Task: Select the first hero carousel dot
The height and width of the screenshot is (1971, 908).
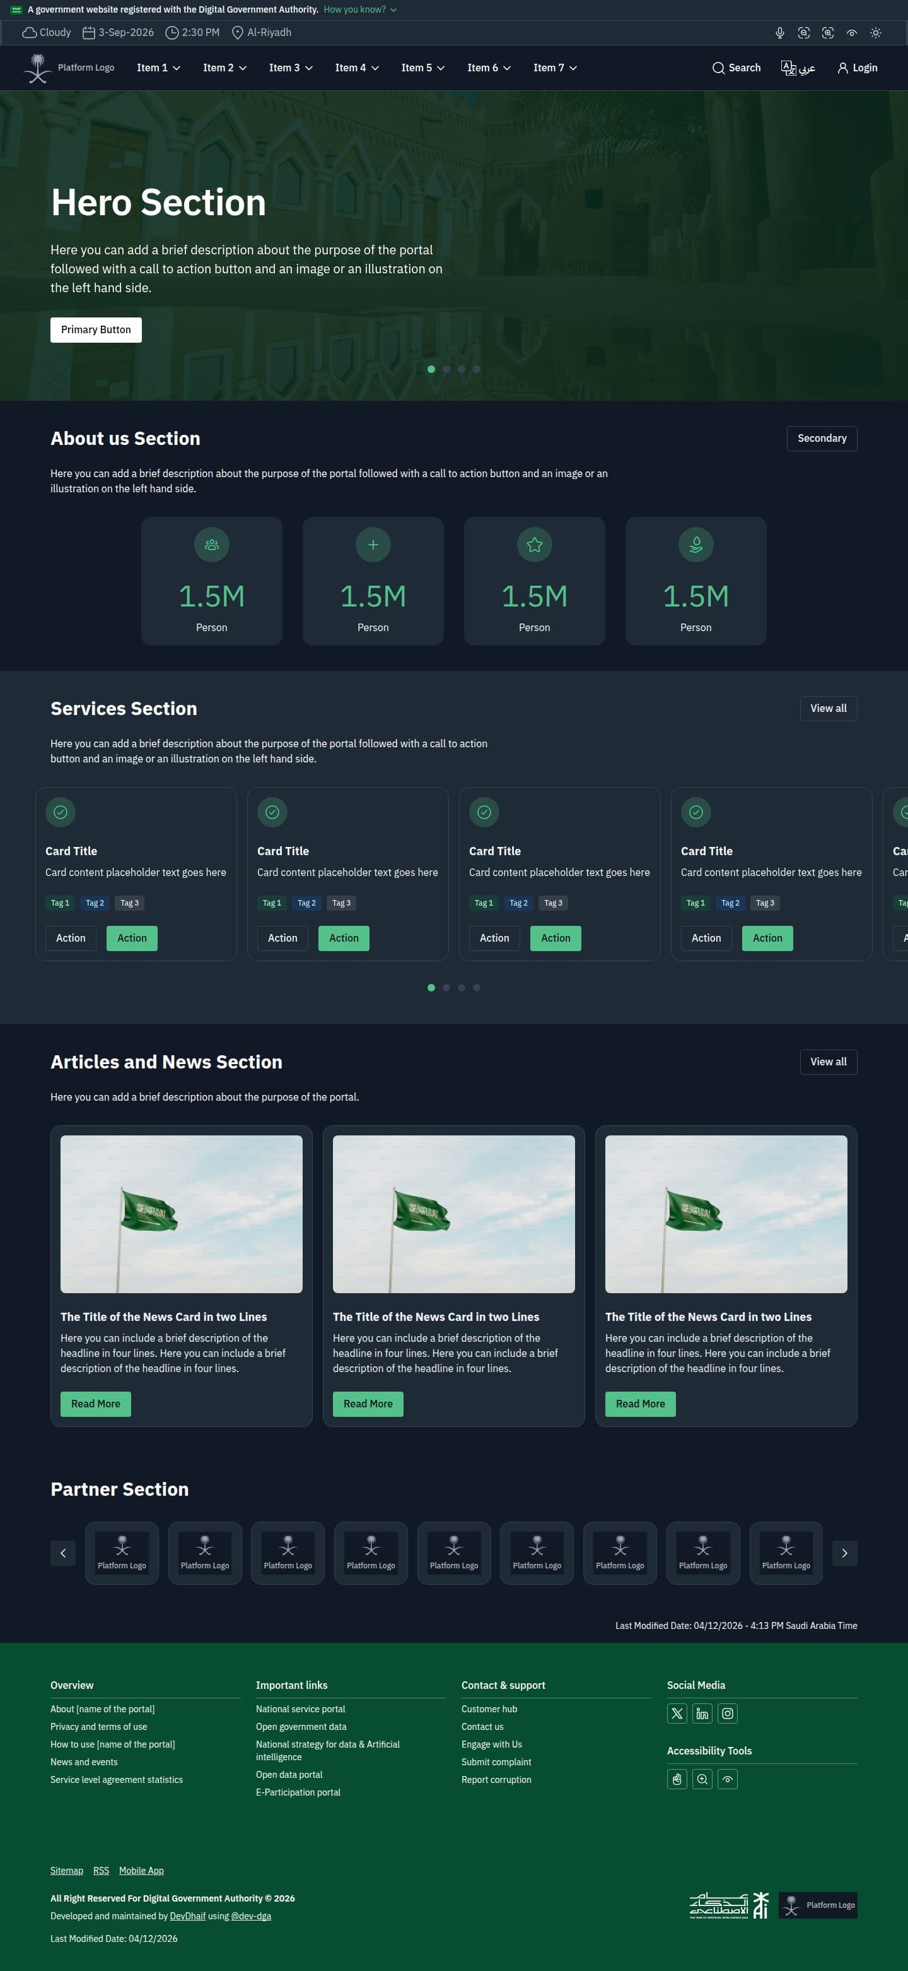Action: [x=431, y=370]
